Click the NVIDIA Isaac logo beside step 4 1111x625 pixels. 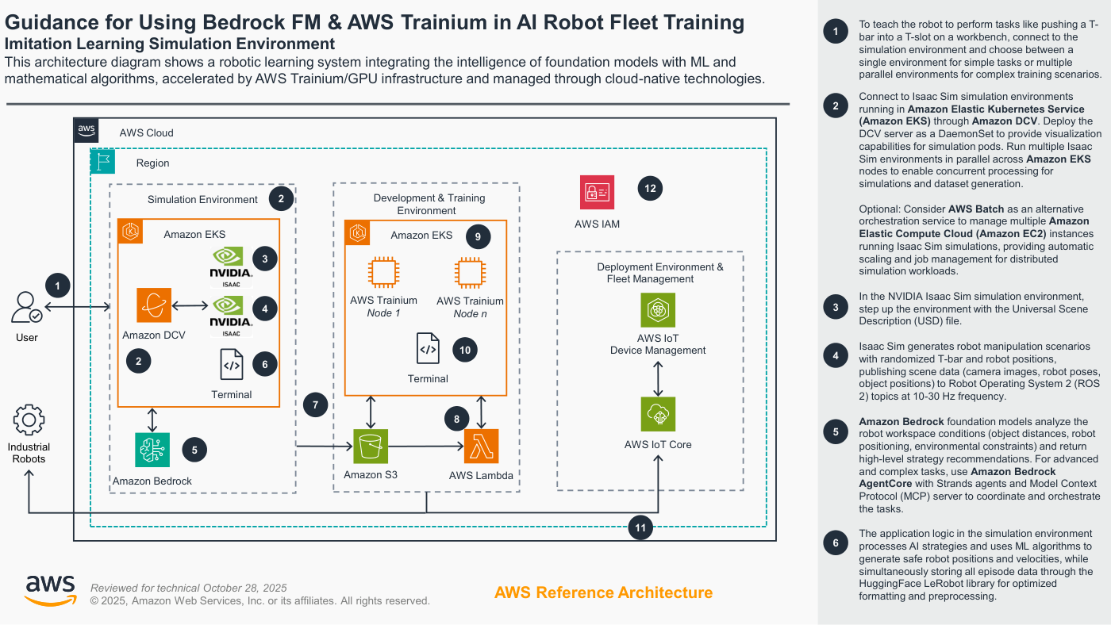[232, 316]
